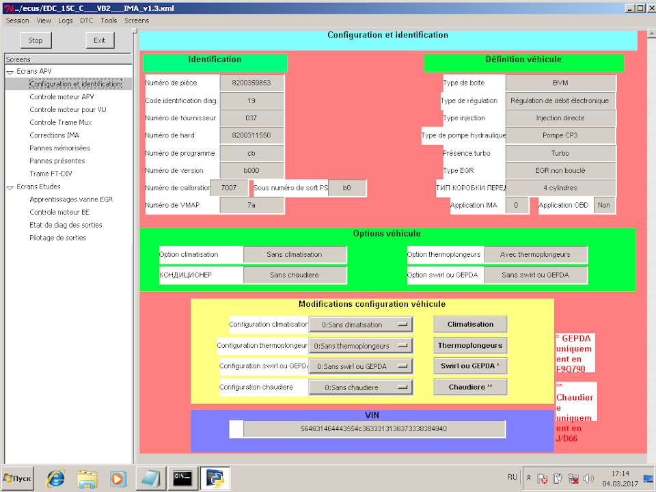Click the Thermoplongeurs button
656x492 pixels.
pos(470,346)
